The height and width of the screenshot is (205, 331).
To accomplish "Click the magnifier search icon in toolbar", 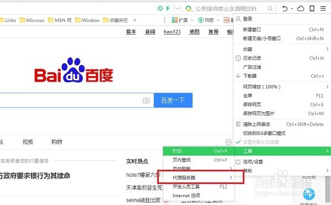I will pos(270,8).
